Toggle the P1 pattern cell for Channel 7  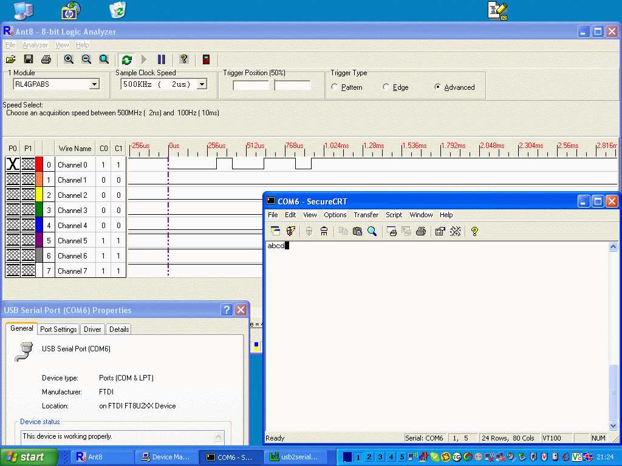(28, 271)
